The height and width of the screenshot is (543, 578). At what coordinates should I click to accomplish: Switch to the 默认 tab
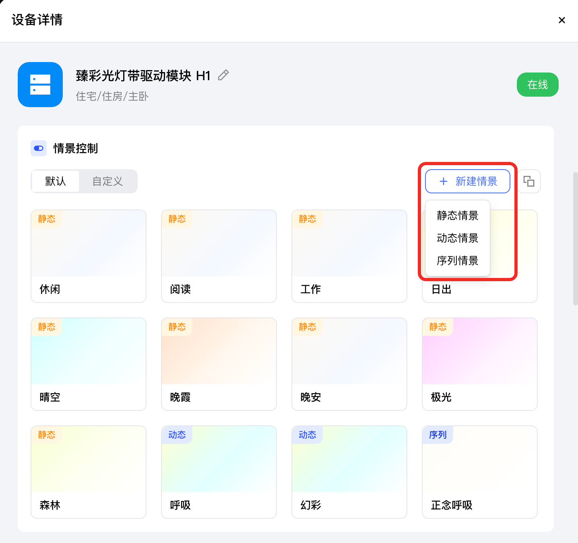click(56, 181)
